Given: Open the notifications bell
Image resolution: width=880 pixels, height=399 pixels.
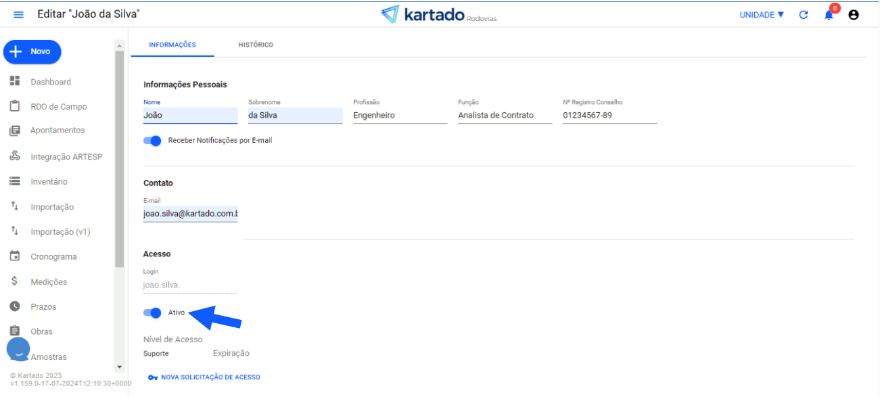Looking at the screenshot, I should 829,14.
